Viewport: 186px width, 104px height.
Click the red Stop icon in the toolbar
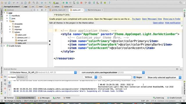coord(81,3)
